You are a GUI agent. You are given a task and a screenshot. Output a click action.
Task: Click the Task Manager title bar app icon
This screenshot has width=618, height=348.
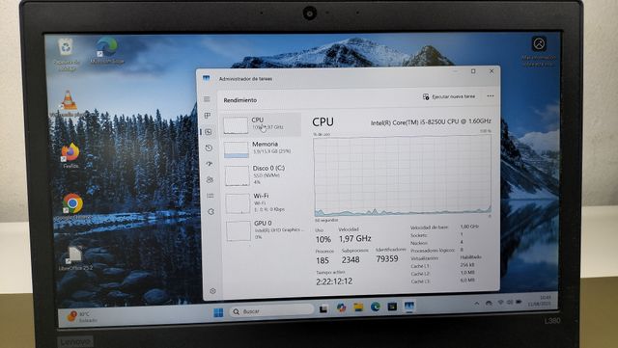point(206,78)
